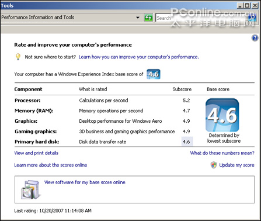Click the green refresh arrows icon
This screenshot has width=261, height=221.
click(x=148, y=18)
